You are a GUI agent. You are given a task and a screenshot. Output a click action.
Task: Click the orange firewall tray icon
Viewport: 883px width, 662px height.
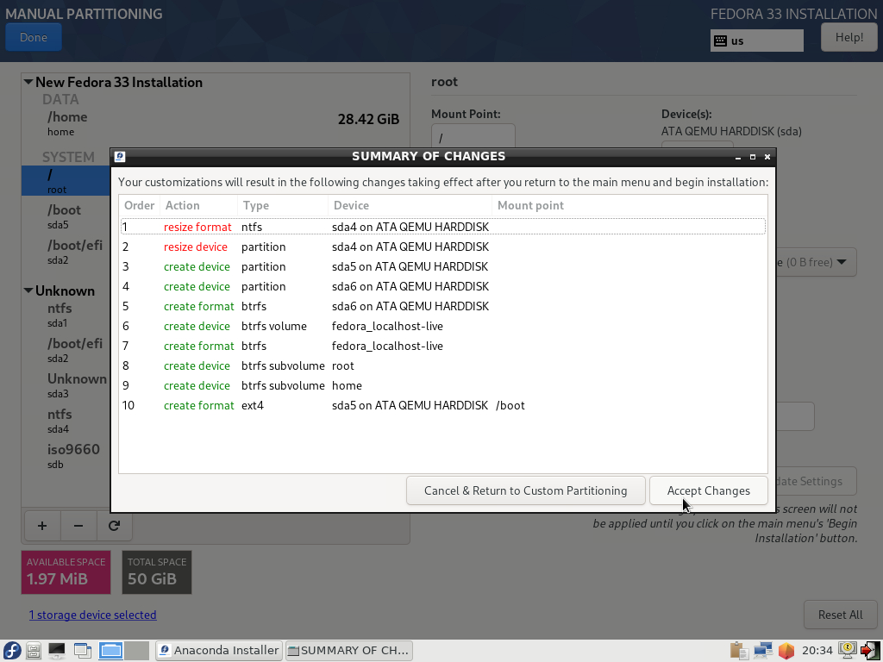pos(786,651)
